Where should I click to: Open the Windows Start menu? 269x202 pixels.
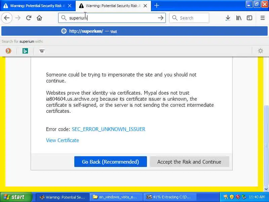(x=16, y=197)
